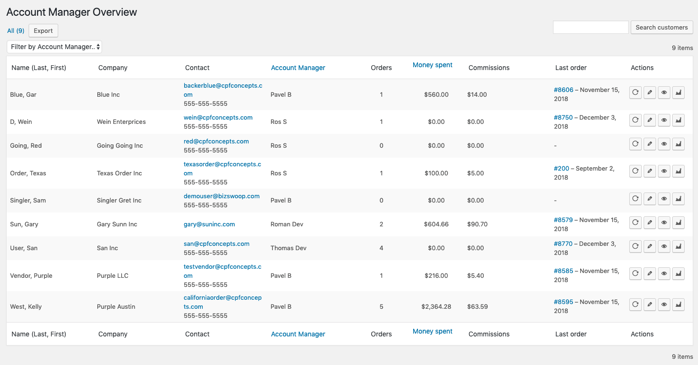Edit Singler, Sam via pencil icon
Viewport: 698px width, 365px height.
(649, 199)
